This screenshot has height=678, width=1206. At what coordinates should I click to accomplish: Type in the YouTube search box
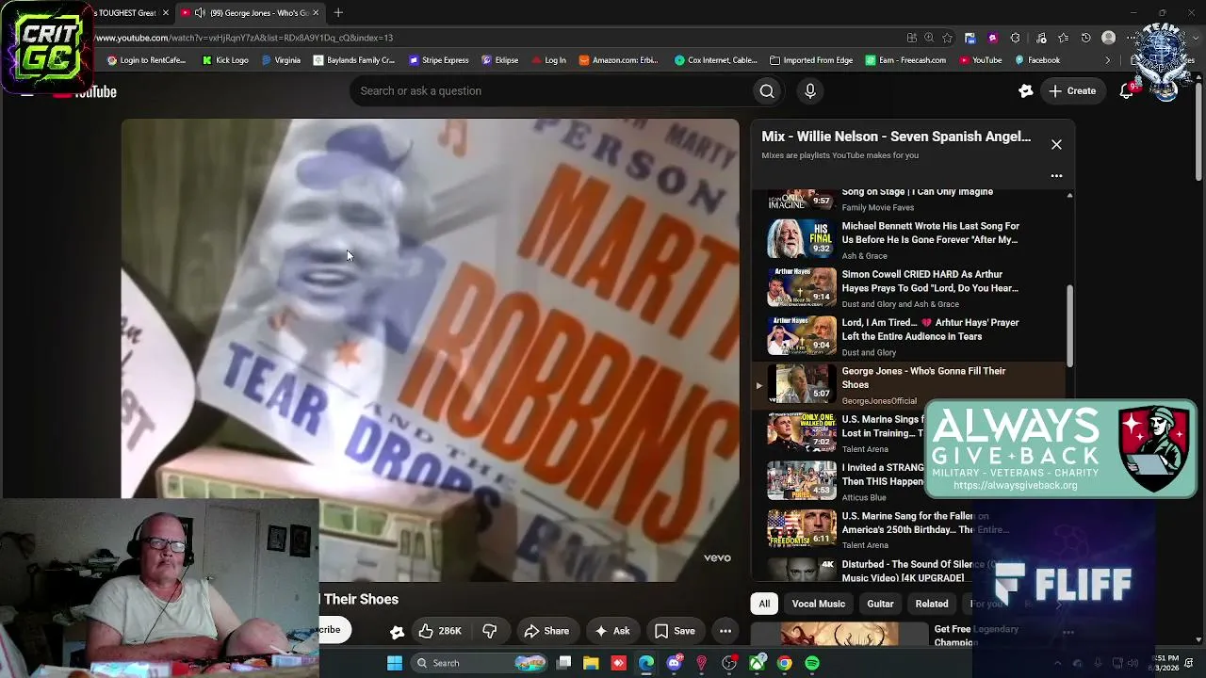pyautogui.click(x=551, y=91)
